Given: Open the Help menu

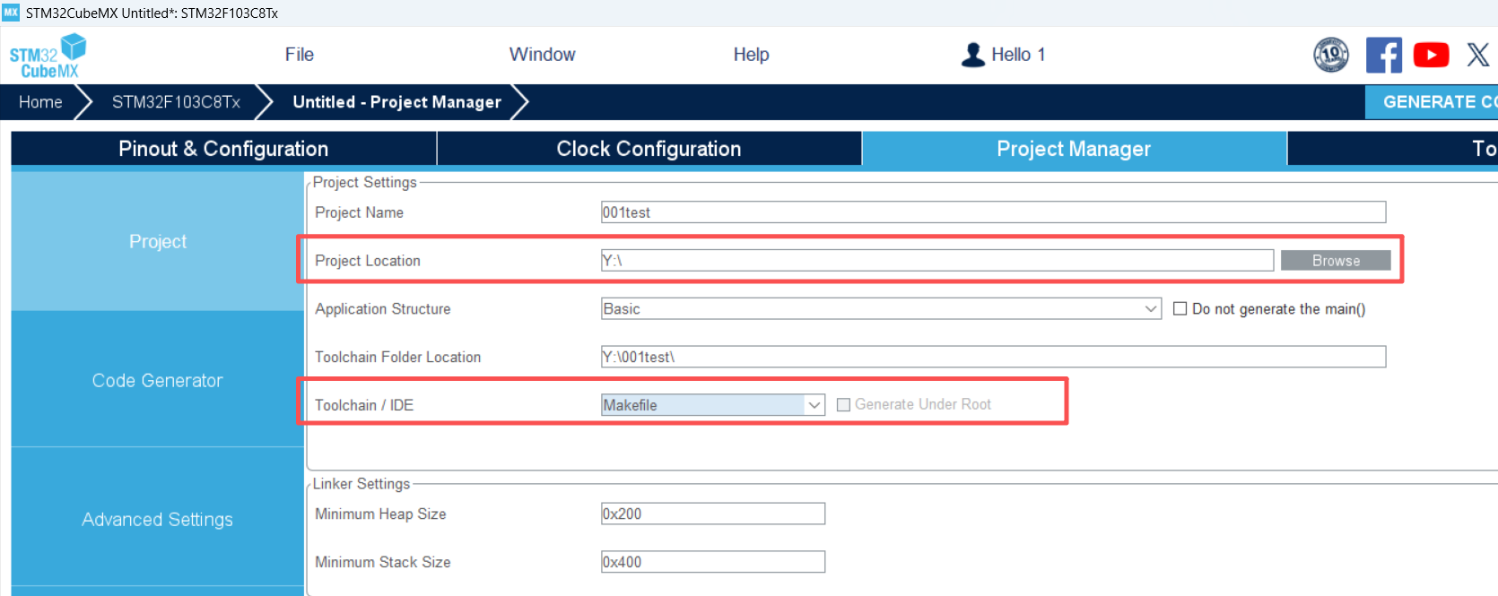Looking at the screenshot, I should [752, 55].
